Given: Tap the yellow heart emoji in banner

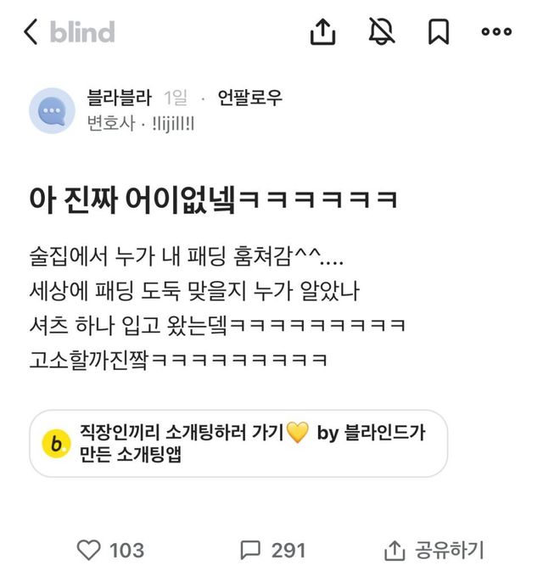Looking at the screenshot, I should (x=297, y=432).
